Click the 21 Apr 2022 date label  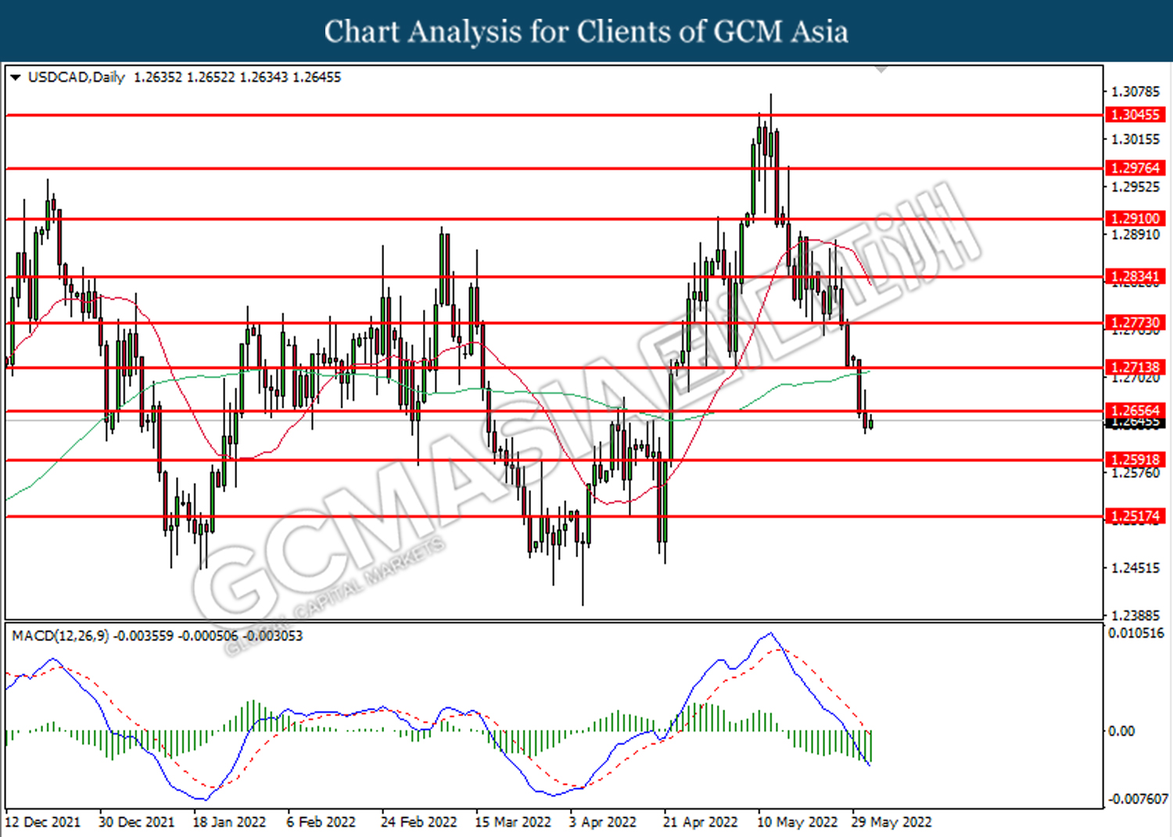pyautogui.click(x=701, y=822)
